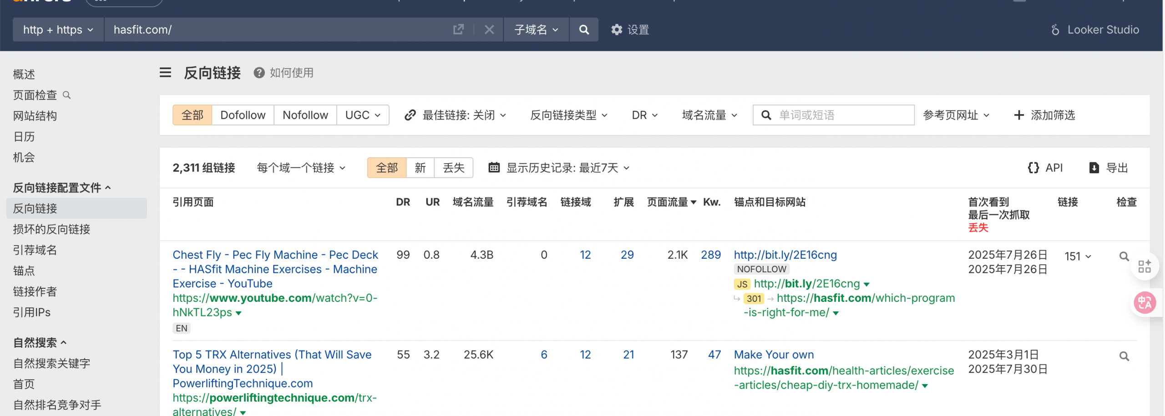Click the 单词或短语 search field
Screen dimensions: 1165x416
(833, 115)
